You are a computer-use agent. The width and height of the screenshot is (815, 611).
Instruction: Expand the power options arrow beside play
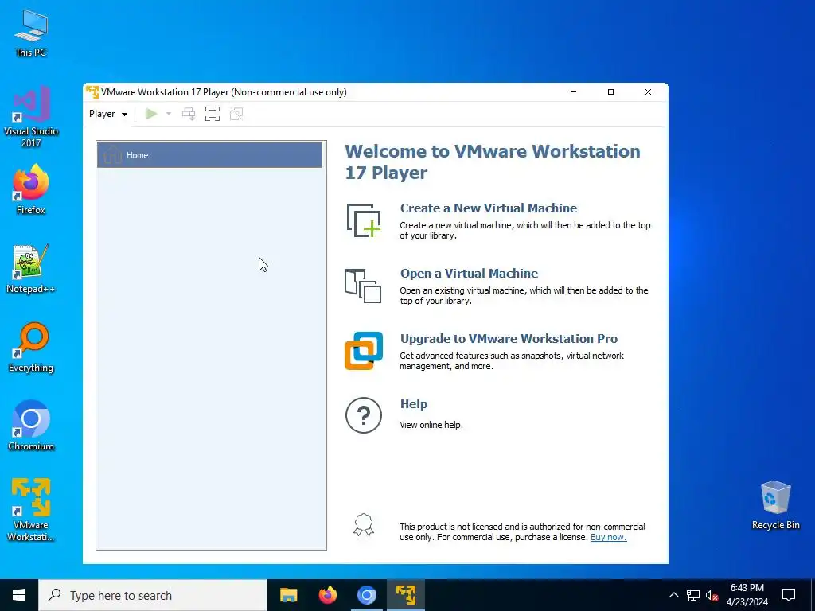[169, 114]
